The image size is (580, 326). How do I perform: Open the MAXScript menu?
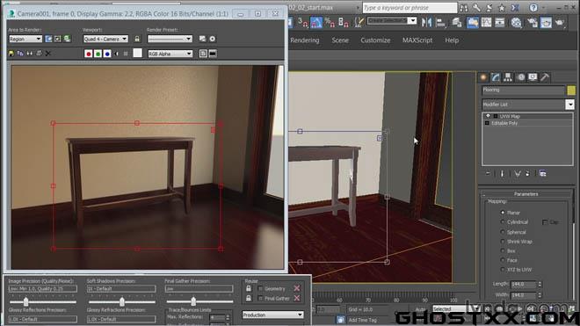click(x=417, y=40)
